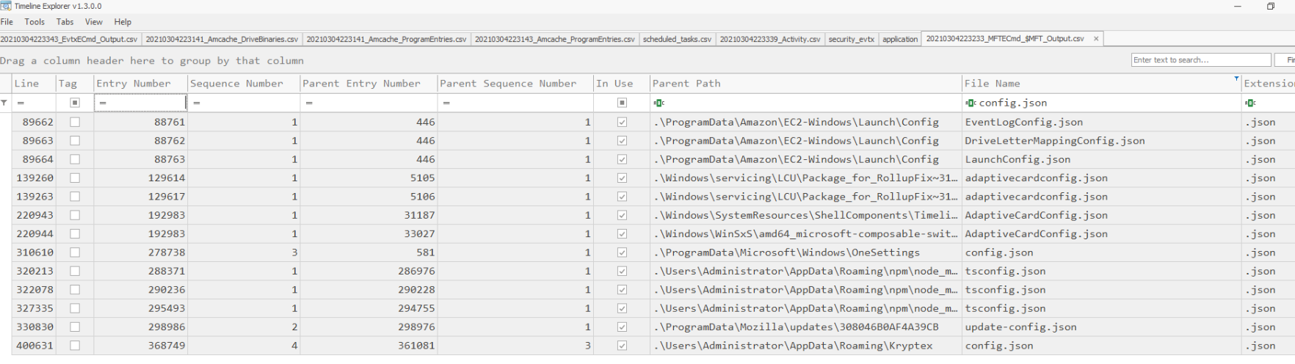Open the Parent Entry Number filter operator dropdown
1295x364 pixels.
tap(309, 103)
